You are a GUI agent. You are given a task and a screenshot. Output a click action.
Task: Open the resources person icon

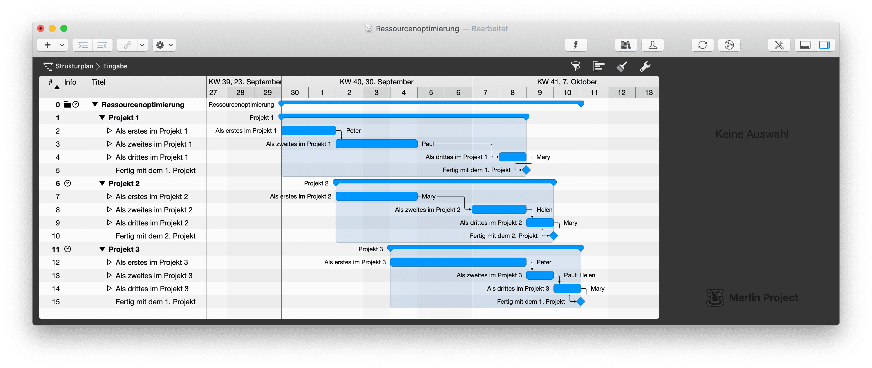point(652,45)
